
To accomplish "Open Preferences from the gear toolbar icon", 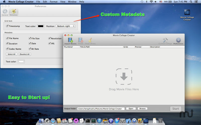I will pyautogui.click(x=178, y=40).
